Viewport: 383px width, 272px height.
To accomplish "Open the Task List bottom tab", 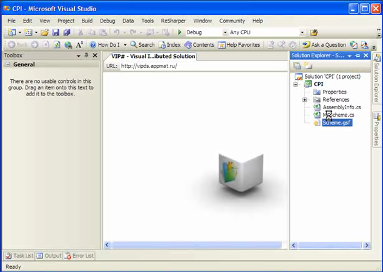I will click(19, 256).
